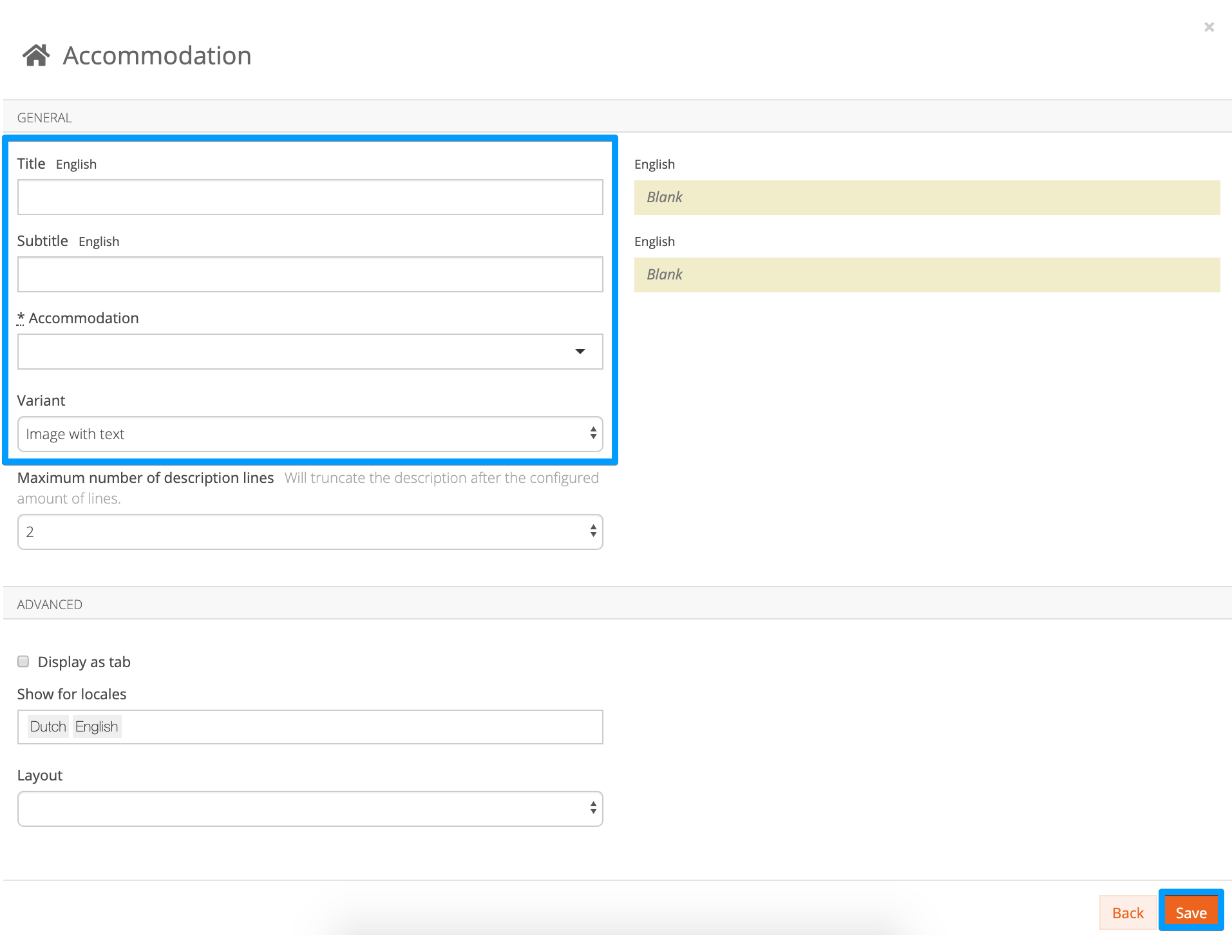Focus the Title English input field
This screenshot has width=1232, height=935.
coord(310,197)
